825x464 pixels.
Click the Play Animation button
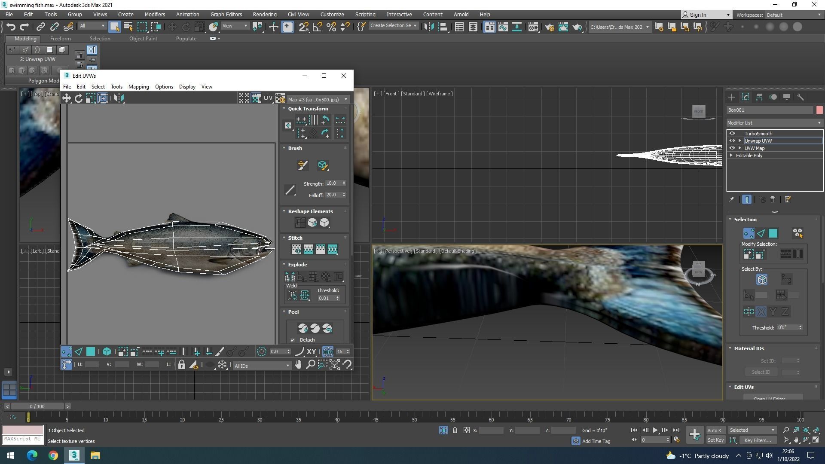pos(655,430)
